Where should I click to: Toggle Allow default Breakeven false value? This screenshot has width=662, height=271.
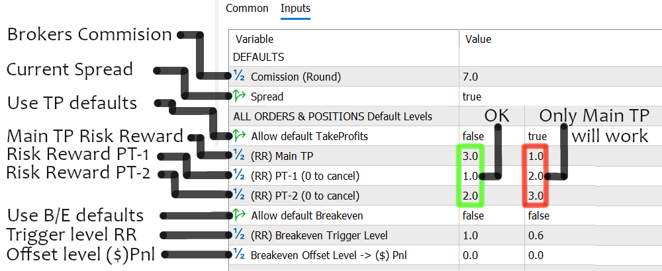[x=473, y=215]
